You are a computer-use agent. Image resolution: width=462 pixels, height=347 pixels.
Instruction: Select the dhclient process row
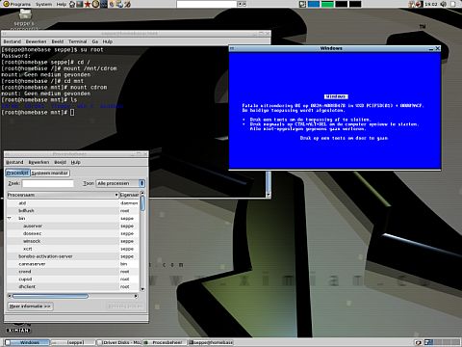pos(73,286)
